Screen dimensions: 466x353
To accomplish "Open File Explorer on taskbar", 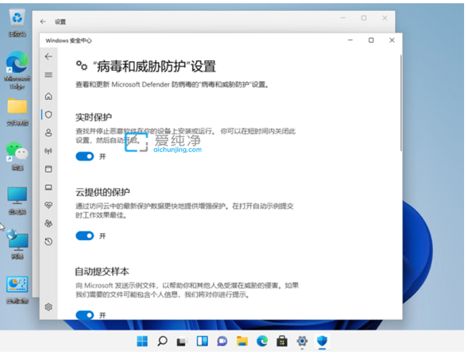I will click(x=242, y=341).
